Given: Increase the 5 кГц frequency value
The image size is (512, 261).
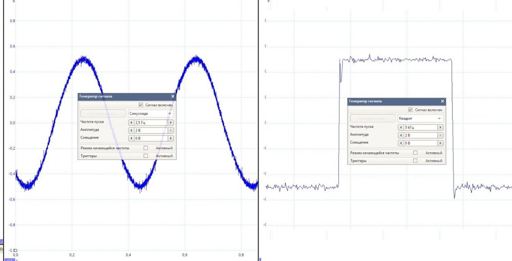Looking at the screenshot, I should [440, 127].
